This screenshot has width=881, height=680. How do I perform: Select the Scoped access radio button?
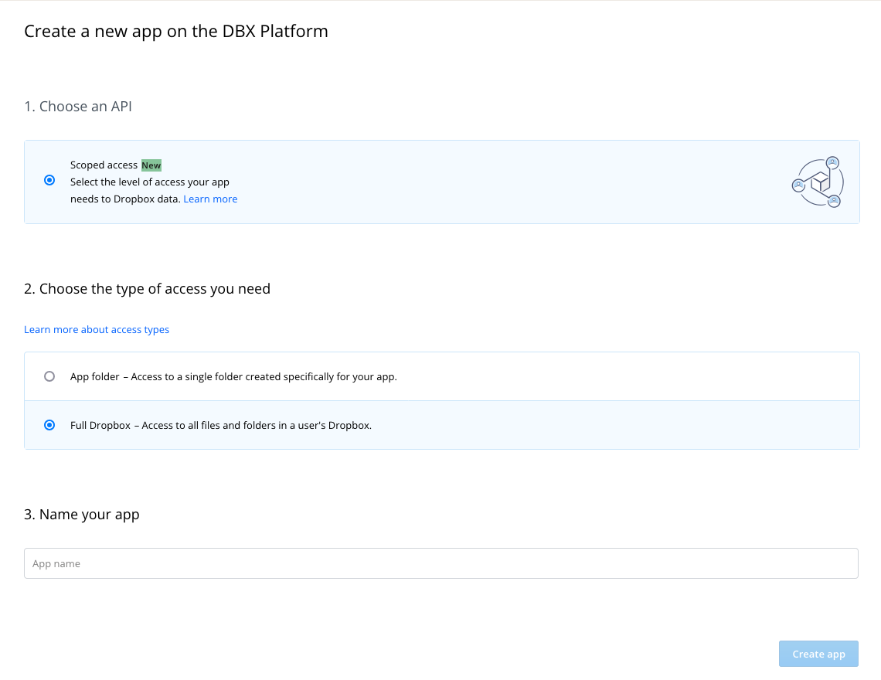click(x=49, y=179)
